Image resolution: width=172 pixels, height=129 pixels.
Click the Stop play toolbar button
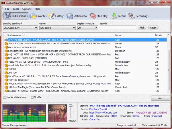click(99, 16)
